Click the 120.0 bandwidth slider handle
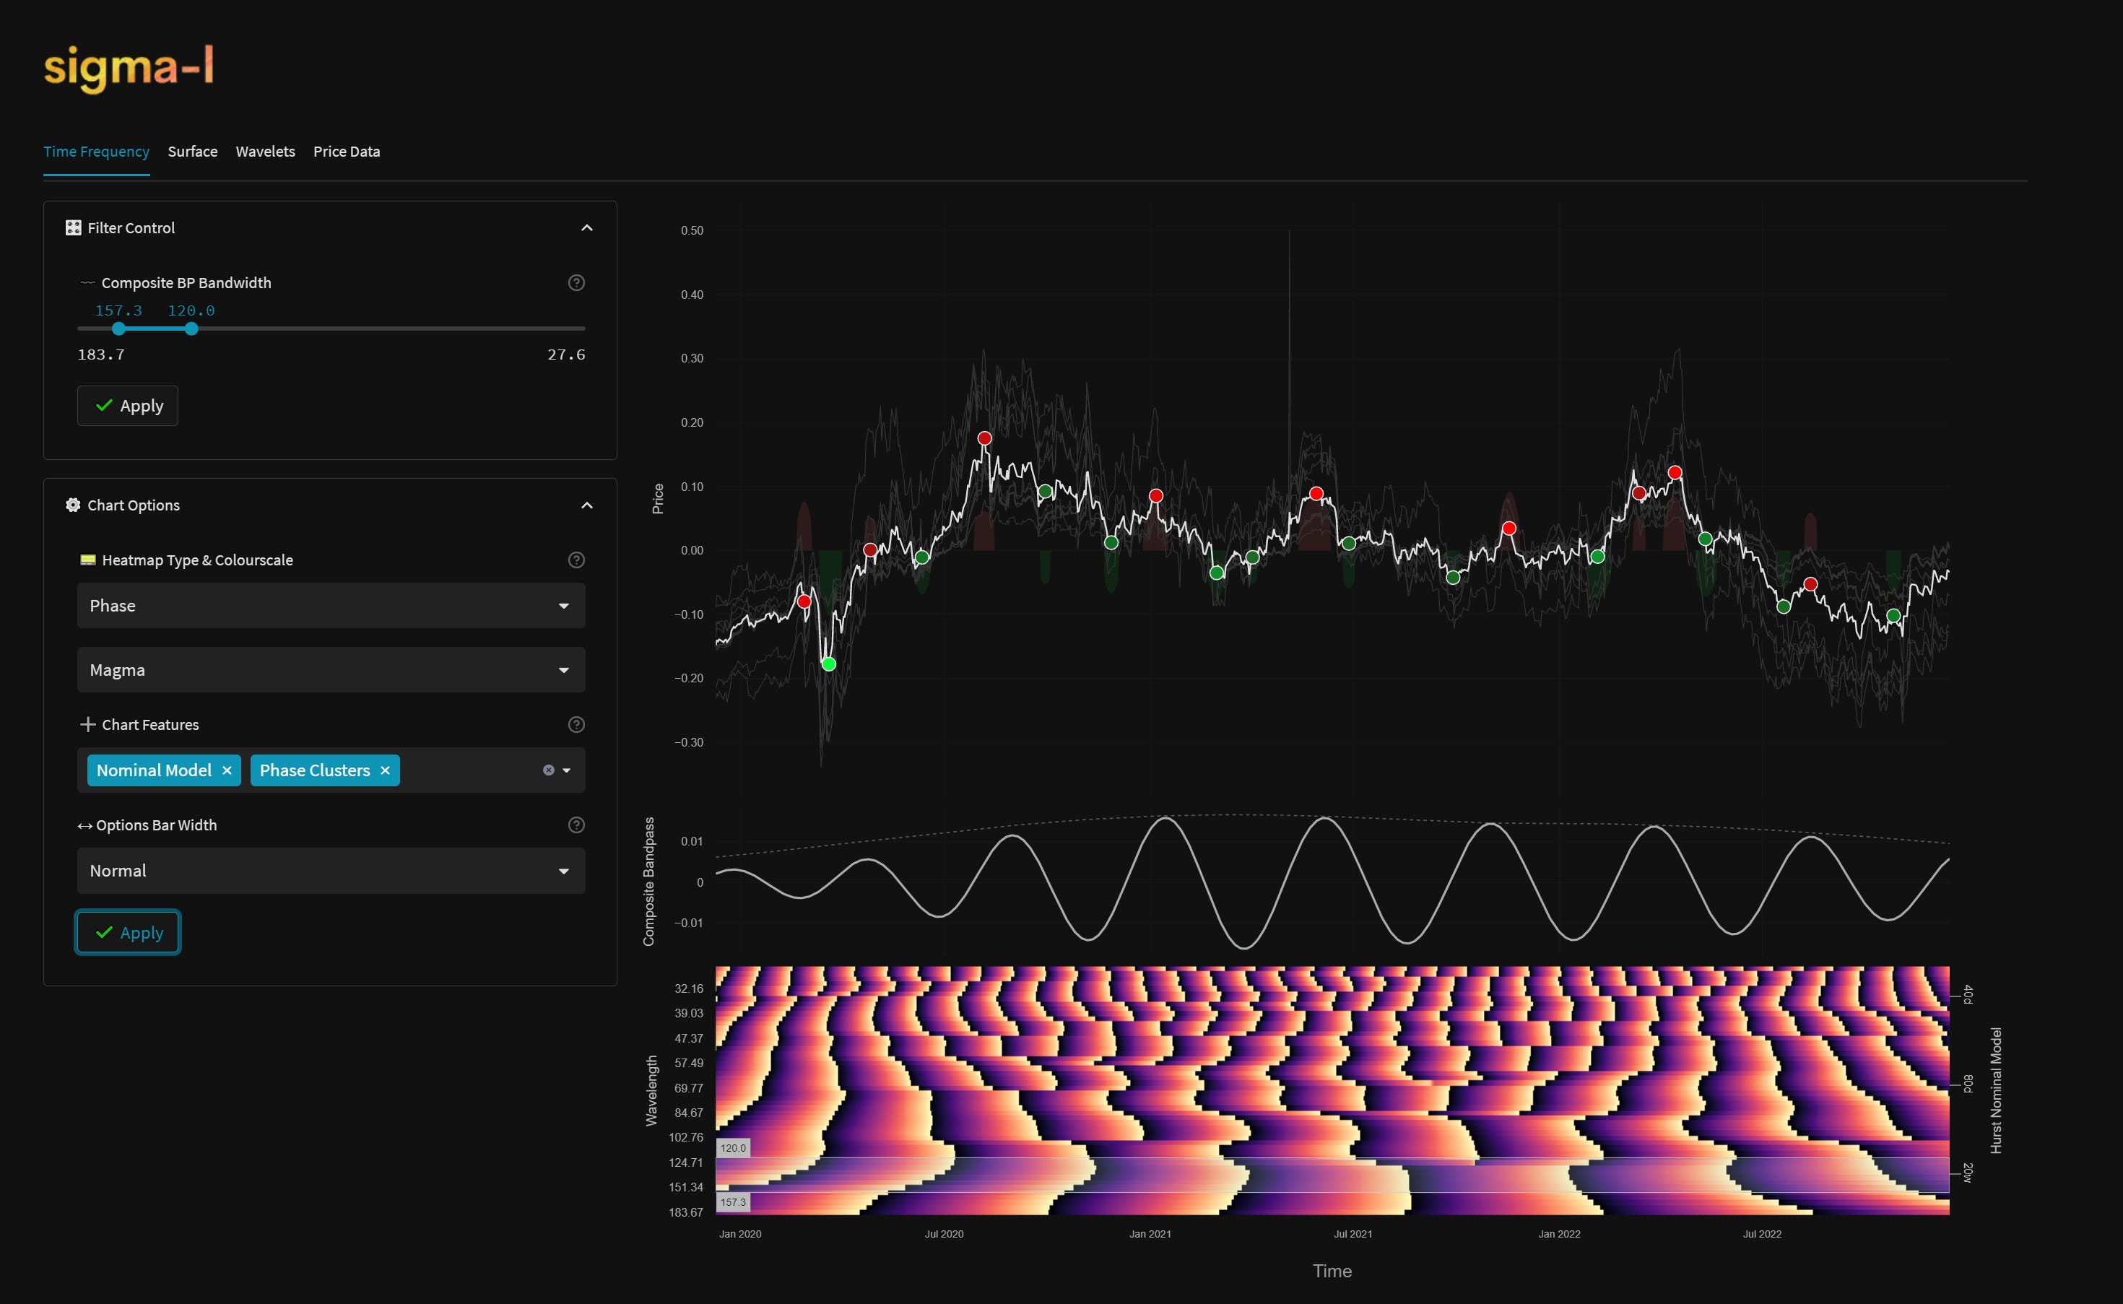 point(191,329)
